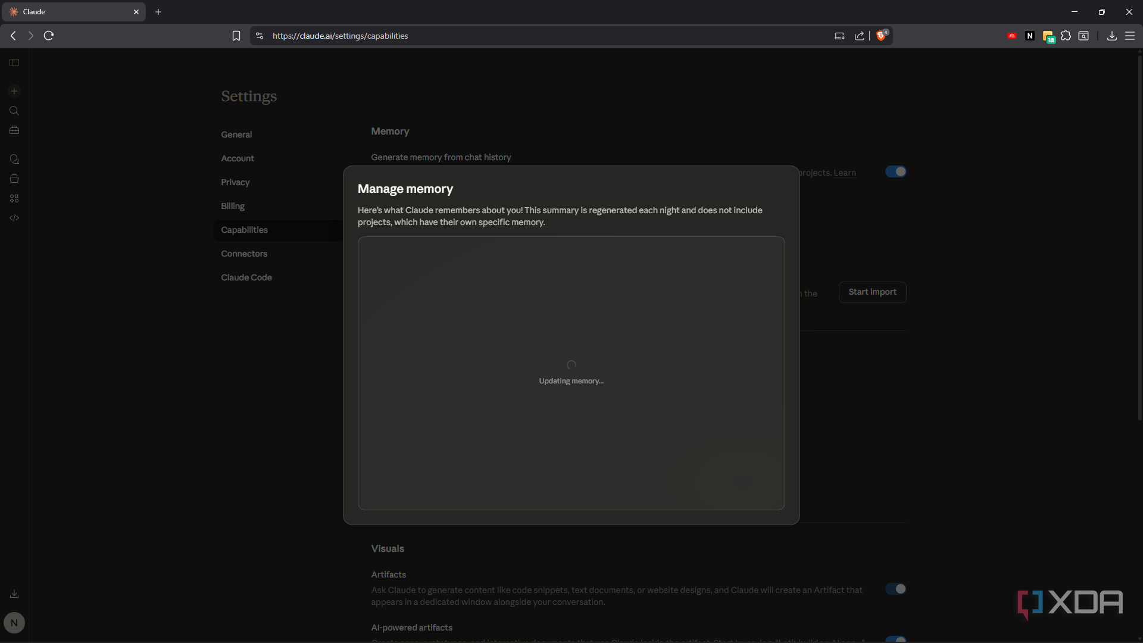Toggle the Claude sidebar panel icon
This screenshot has width=1143, height=643.
tap(14, 63)
